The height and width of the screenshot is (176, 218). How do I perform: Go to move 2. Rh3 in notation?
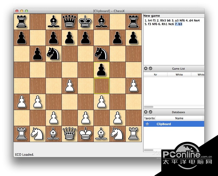tap(161, 21)
